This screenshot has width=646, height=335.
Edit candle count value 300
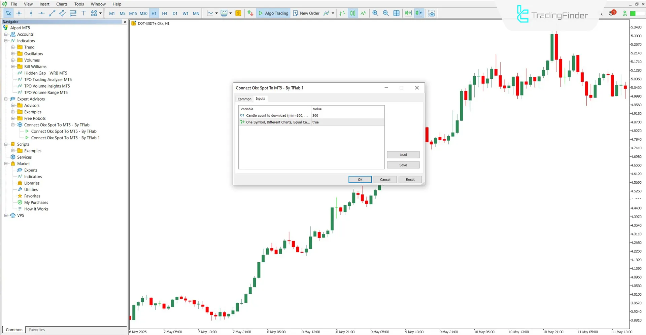tap(348, 115)
